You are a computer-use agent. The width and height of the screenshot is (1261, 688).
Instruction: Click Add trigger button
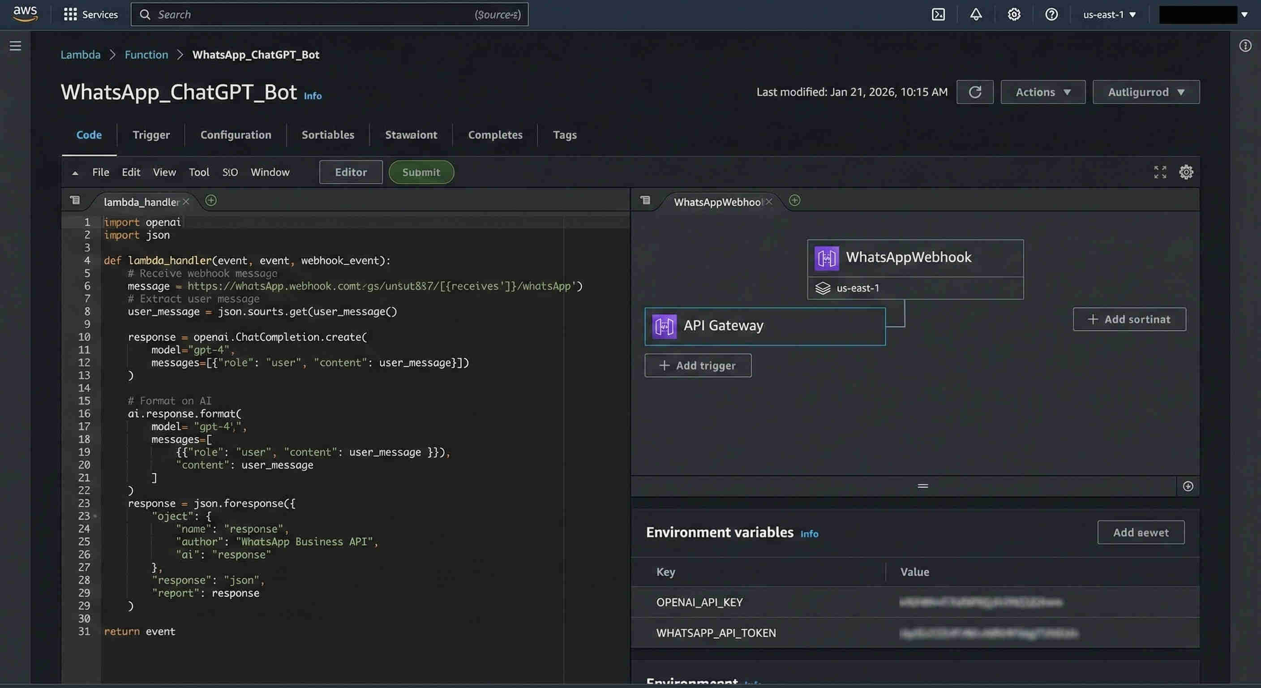698,365
